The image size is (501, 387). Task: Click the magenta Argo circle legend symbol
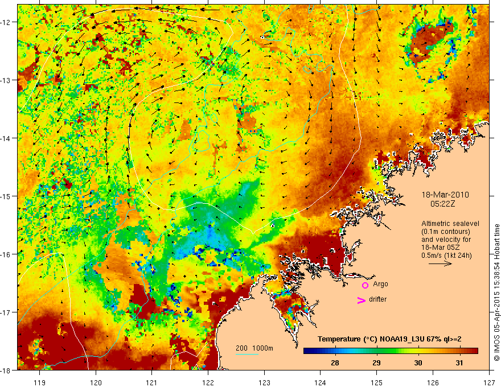[365, 285]
